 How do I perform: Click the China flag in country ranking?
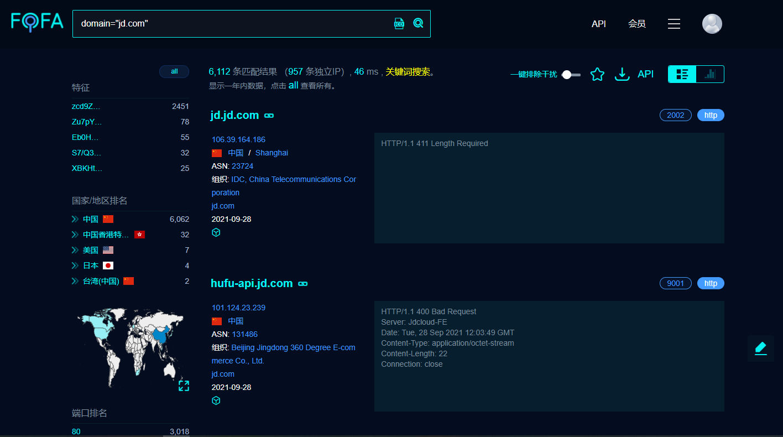coord(108,219)
